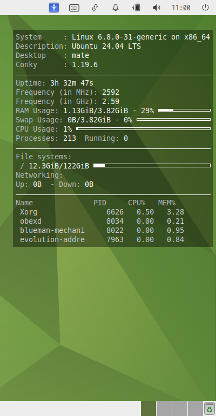Click the 'Uptime:' label

[x=31, y=83]
